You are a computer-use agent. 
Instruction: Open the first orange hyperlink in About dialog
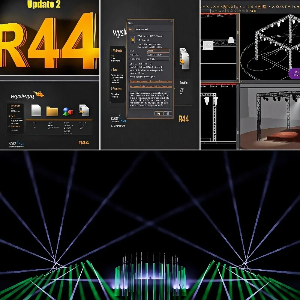(x=151, y=81)
